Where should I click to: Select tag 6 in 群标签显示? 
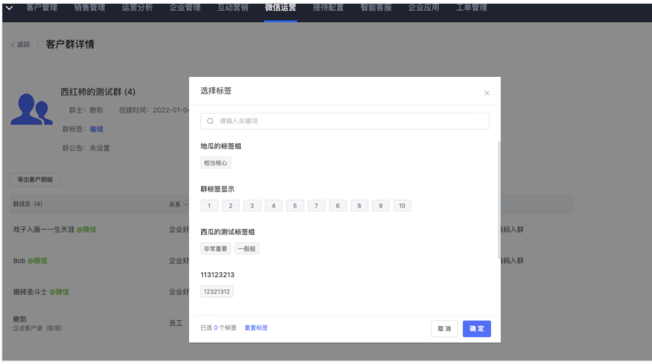coord(338,206)
